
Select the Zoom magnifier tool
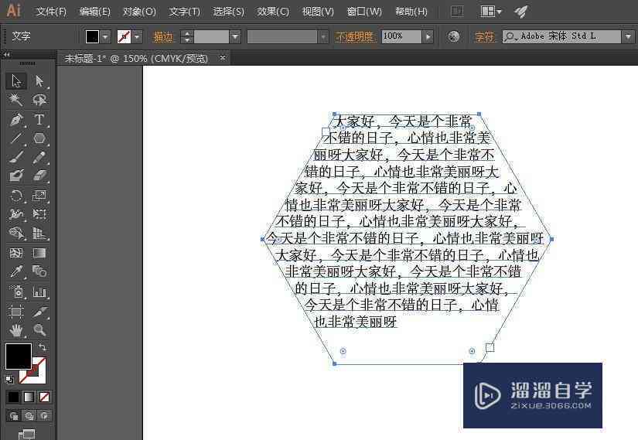point(39,330)
